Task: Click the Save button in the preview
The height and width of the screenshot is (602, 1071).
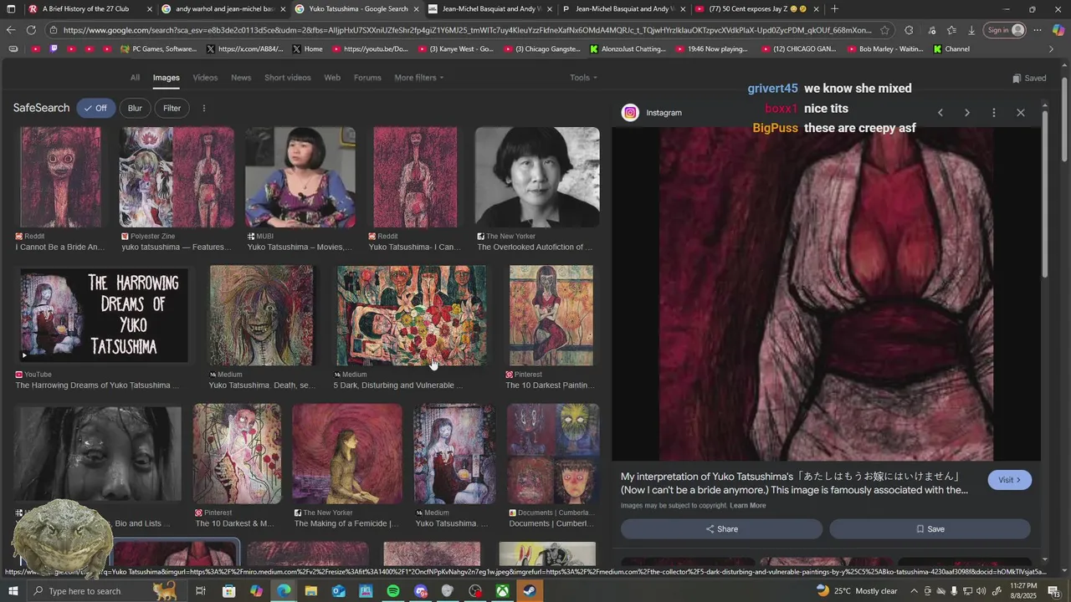Action: point(930,529)
